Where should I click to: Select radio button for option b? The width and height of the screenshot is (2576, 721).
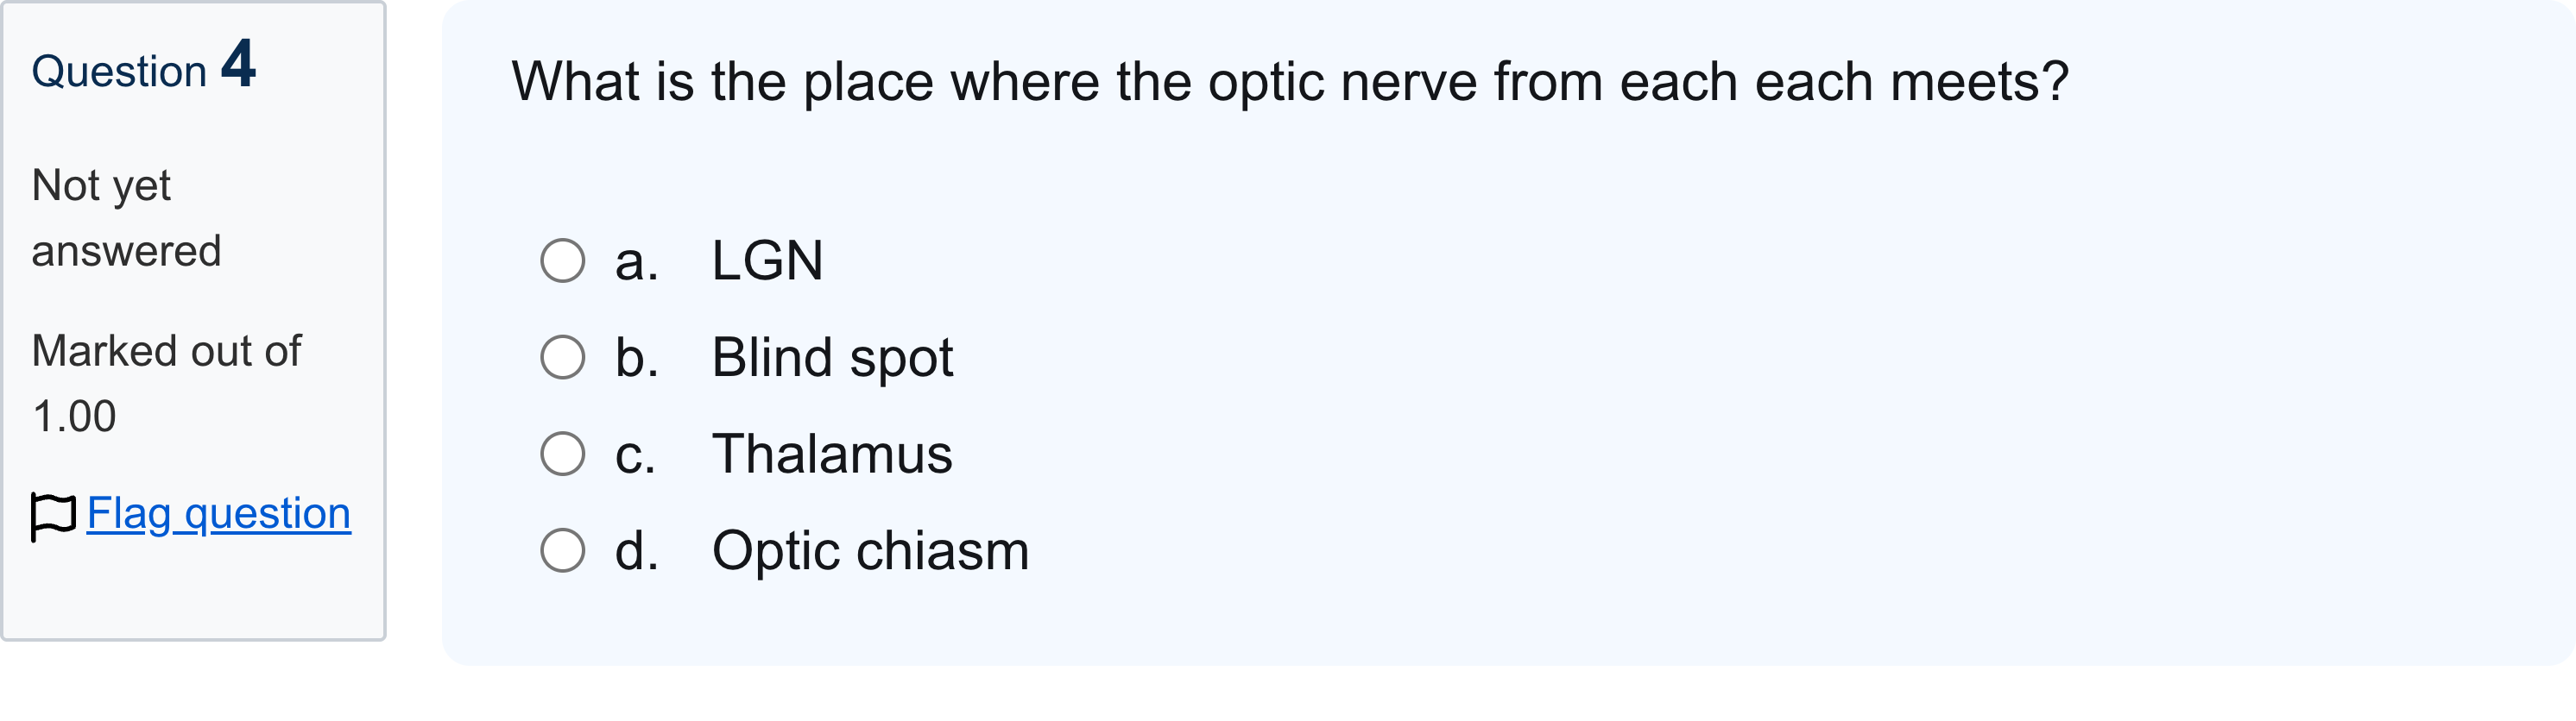point(562,358)
